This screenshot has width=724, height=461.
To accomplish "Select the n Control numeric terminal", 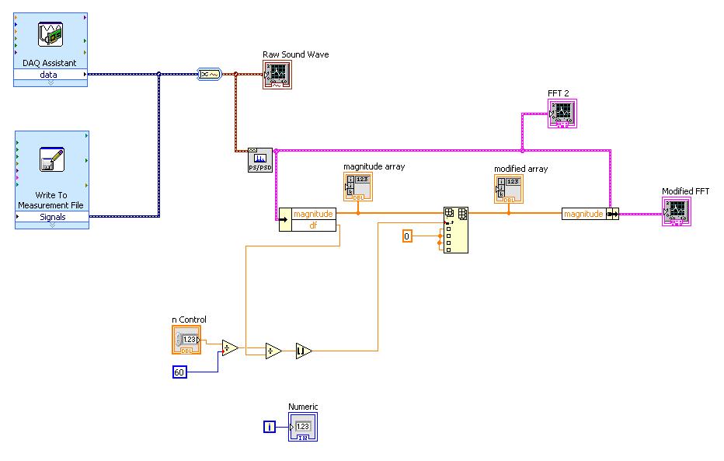I will (184, 339).
